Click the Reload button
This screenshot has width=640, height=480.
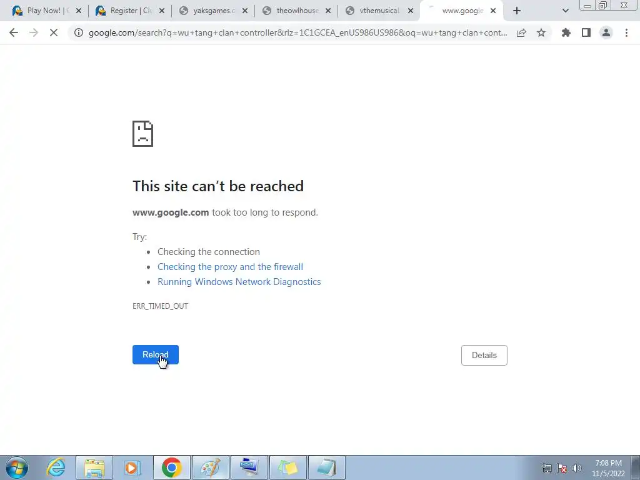156,355
